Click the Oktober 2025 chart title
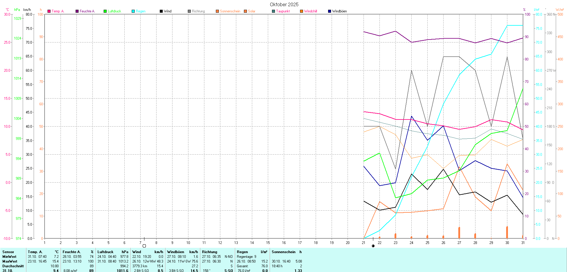The height and width of the screenshot is (272, 567). [284, 4]
